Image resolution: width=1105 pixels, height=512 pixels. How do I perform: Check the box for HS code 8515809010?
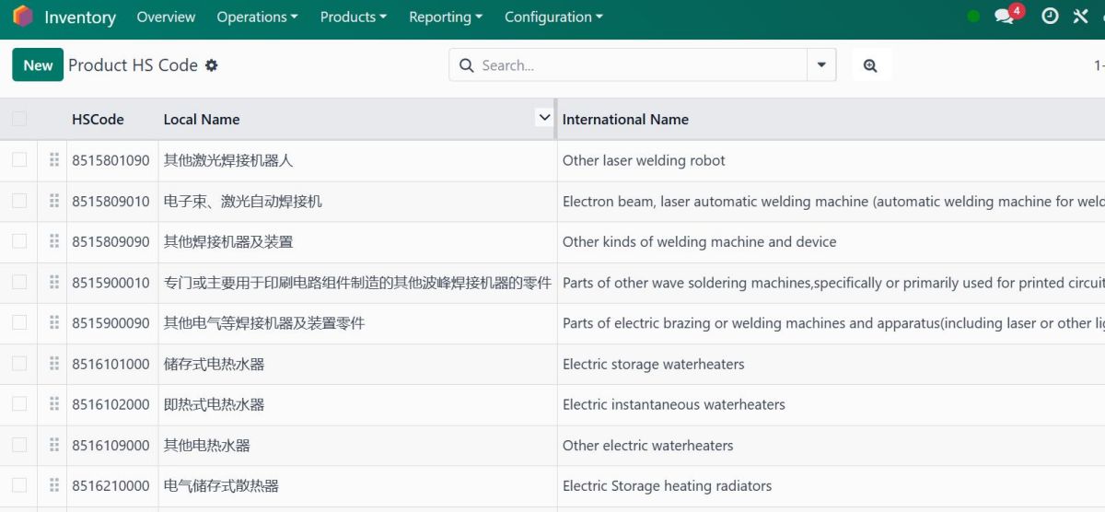(19, 201)
